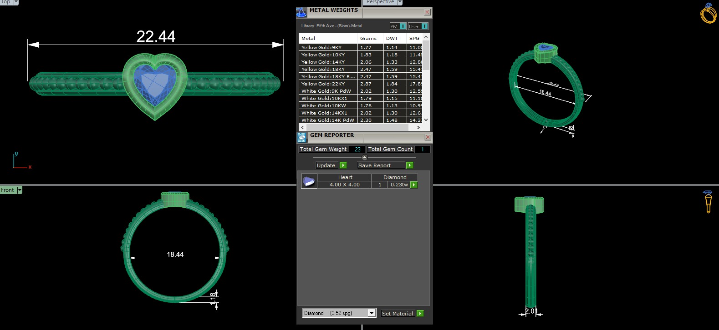719x330 pixels.
Task: Collapse Gem Reporter totals with the round arrow
Action: click(364, 157)
